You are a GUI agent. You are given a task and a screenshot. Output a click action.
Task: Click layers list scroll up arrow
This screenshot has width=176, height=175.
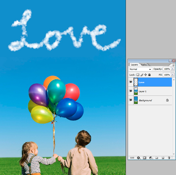[174, 80]
